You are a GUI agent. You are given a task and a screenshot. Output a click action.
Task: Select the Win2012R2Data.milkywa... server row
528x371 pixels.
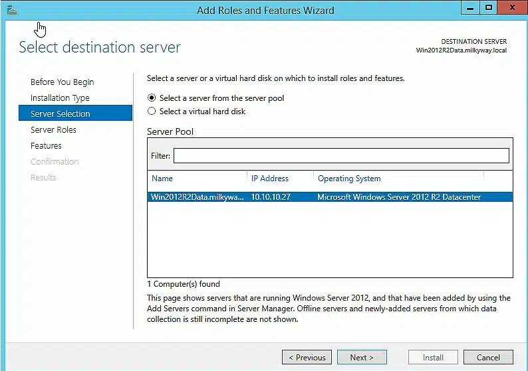coord(330,197)
